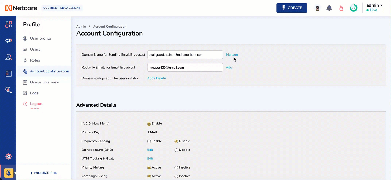Expand the profile widget above Minimize This
The width and height of the screenshot is (391, 180).
point(8,173)
